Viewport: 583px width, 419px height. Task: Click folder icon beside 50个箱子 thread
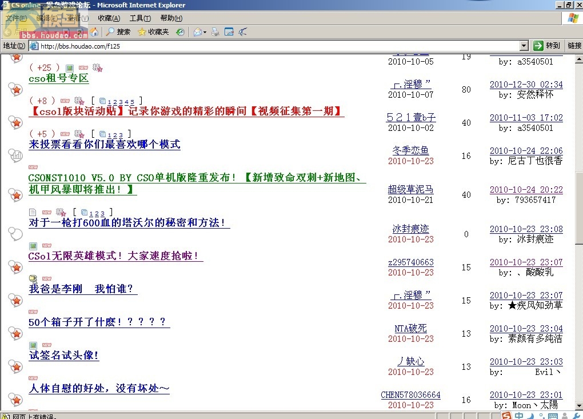[15, 333]
